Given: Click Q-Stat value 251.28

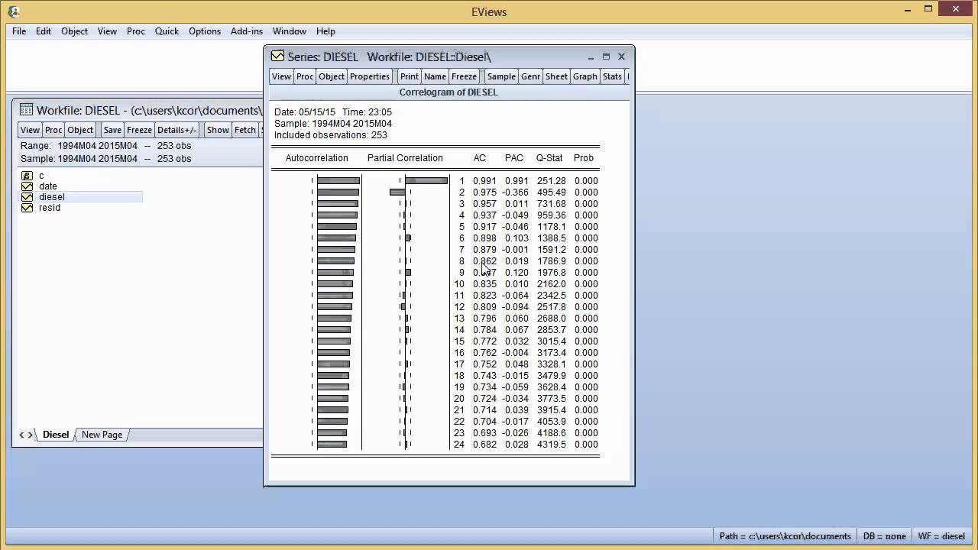Looking at the screenshot, I should (551, 181).
